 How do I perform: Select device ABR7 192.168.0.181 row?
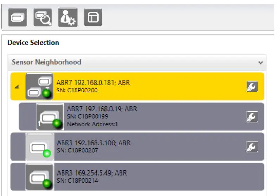(x=148, y=86)
